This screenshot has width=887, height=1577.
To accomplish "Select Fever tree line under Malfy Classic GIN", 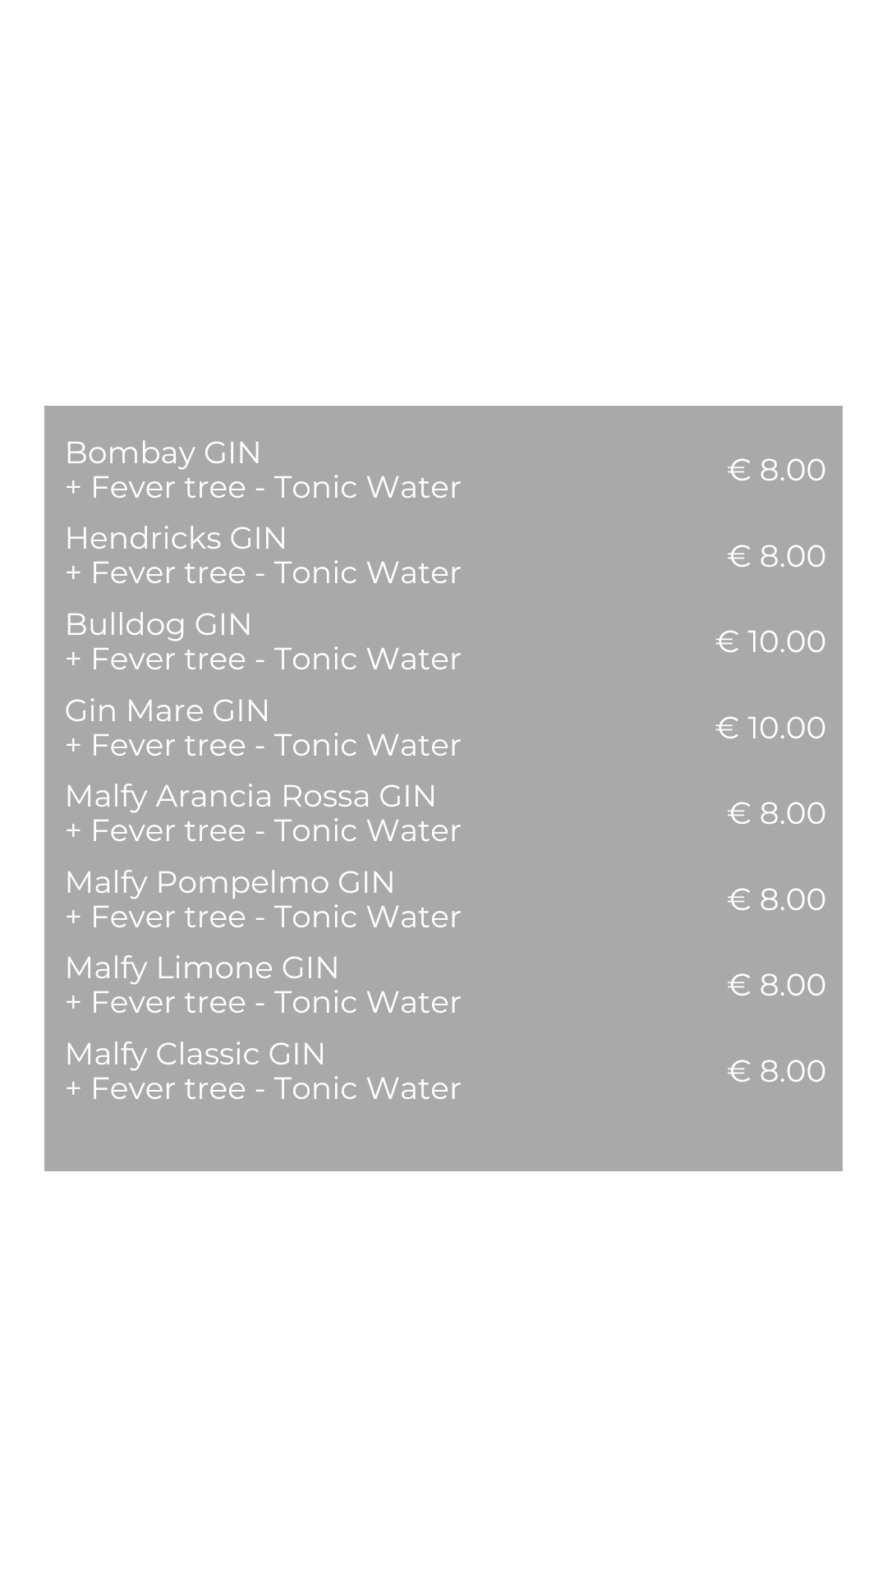I will click(263, 1088).
